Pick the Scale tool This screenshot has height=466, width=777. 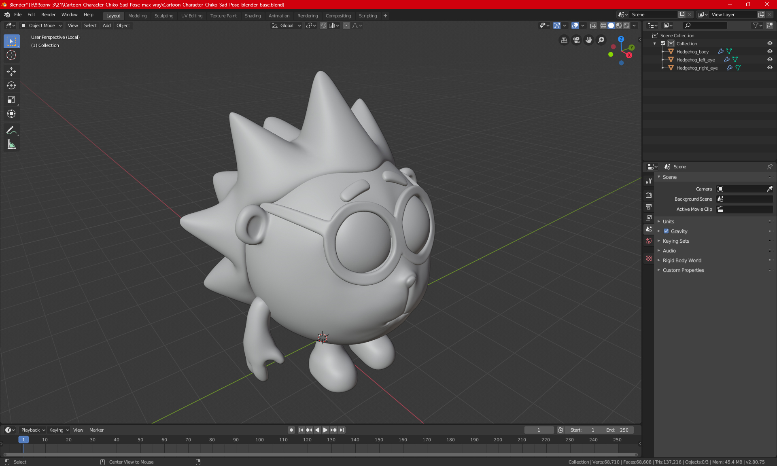[11, 100]
